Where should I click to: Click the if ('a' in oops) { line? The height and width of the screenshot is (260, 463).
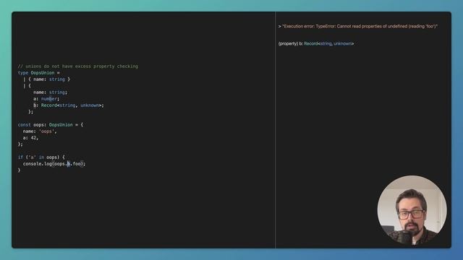41,157
